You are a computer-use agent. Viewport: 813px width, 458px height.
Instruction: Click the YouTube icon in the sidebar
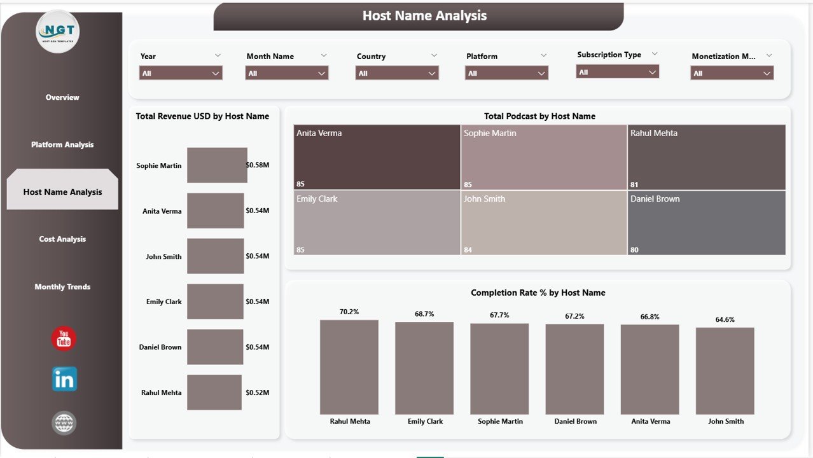pos(63,339)
